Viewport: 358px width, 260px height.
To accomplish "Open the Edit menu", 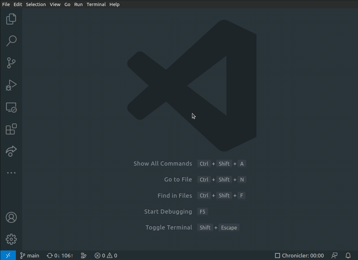I will click(x=18, y=4).
